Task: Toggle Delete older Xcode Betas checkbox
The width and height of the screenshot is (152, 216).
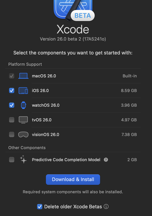Action: coord(40,207)
